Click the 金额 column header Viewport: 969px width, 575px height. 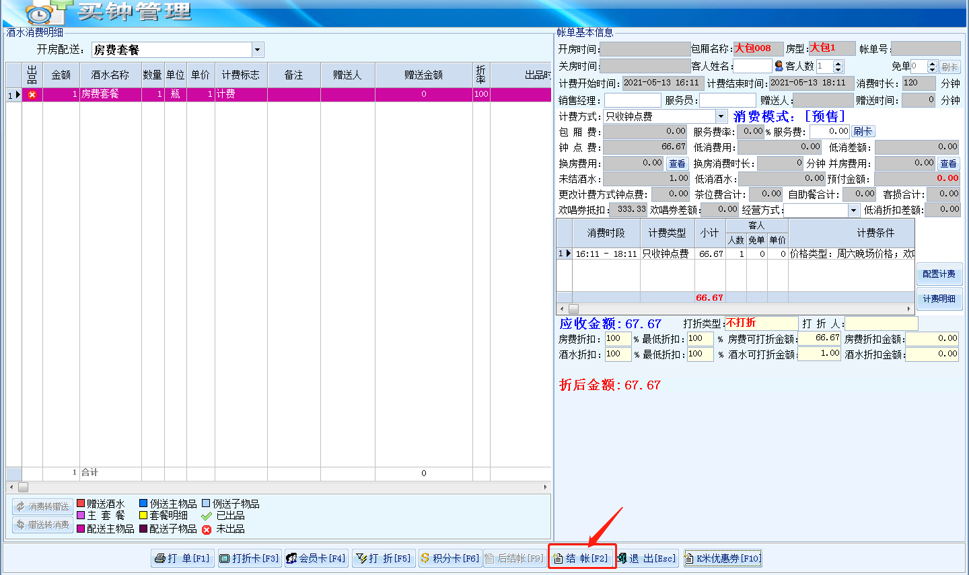pos(61,75)
